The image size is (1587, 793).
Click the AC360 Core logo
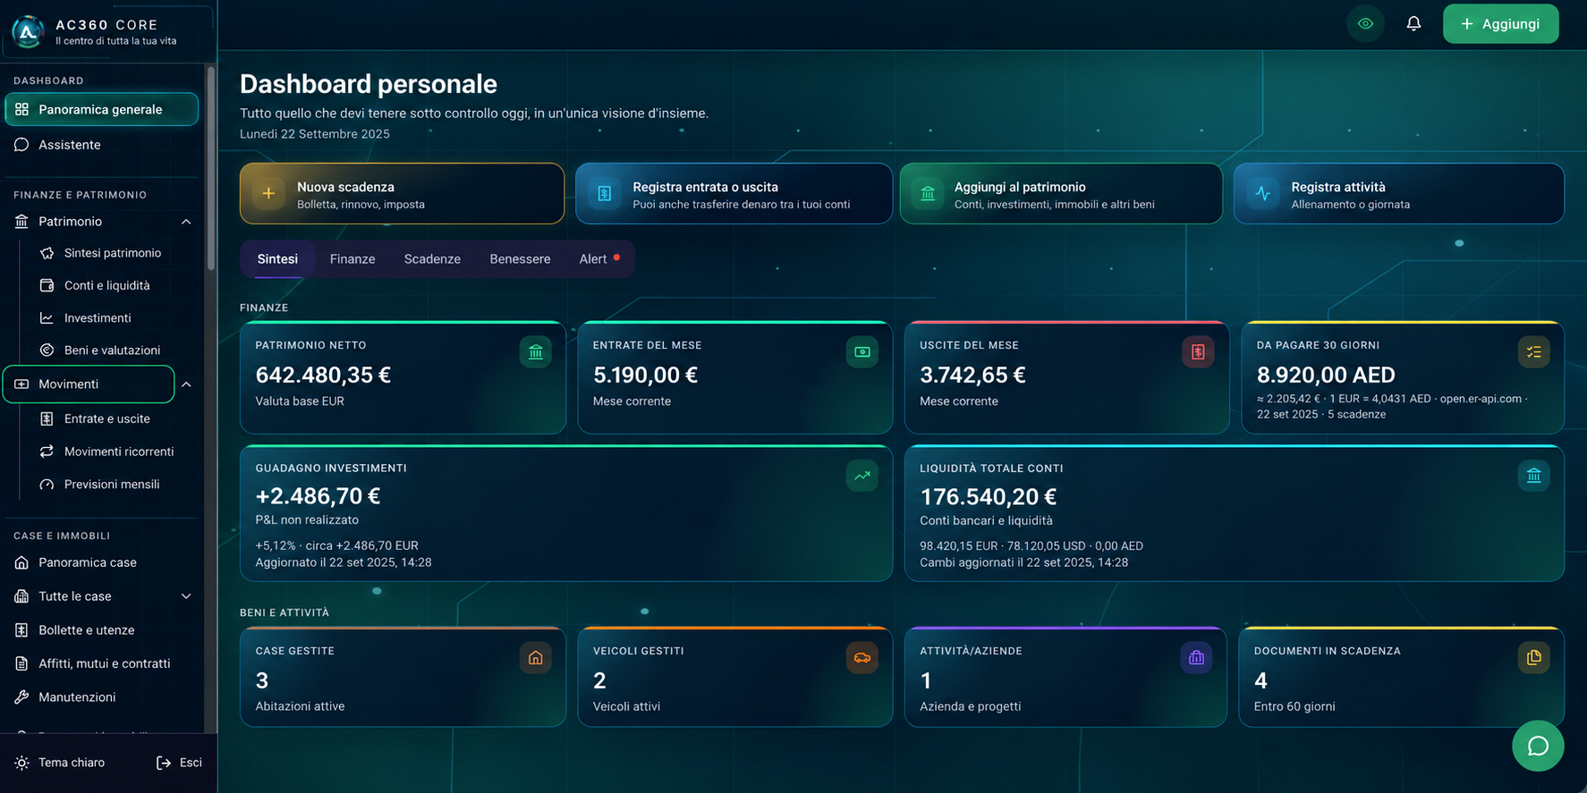(x=28, y=32)
